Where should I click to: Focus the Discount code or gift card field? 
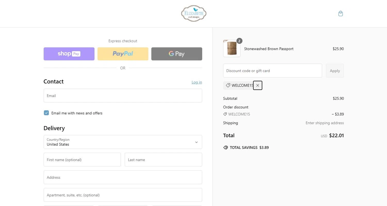tap(272, 71)
